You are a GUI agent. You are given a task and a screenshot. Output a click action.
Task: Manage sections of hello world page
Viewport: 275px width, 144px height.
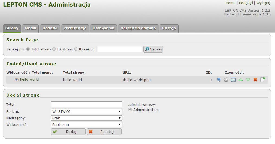(233, 80)
